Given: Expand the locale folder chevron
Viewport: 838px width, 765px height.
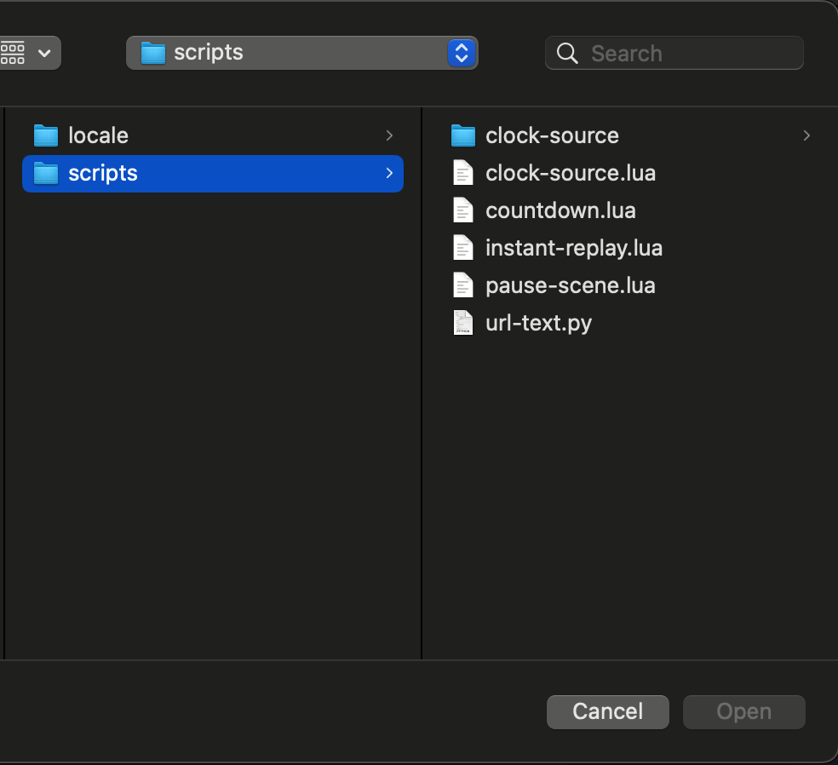Looking at the screenshot, I should (389, 135).
